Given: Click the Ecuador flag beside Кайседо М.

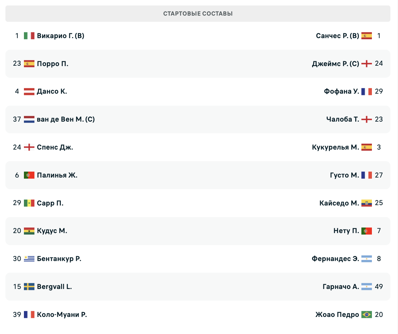Looking at the screenshot, I should tap(366, 203).
